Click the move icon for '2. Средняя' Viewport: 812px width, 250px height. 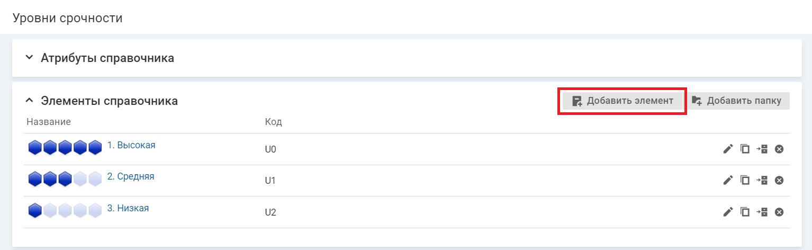pos(762,181)
